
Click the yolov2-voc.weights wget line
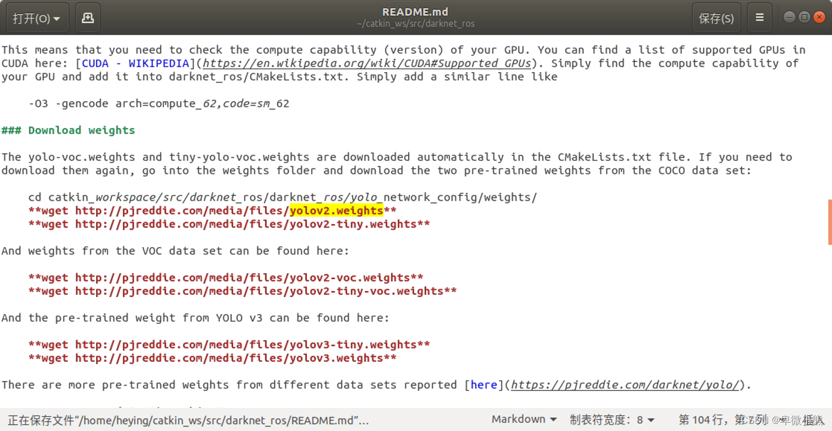coord(226,278)
